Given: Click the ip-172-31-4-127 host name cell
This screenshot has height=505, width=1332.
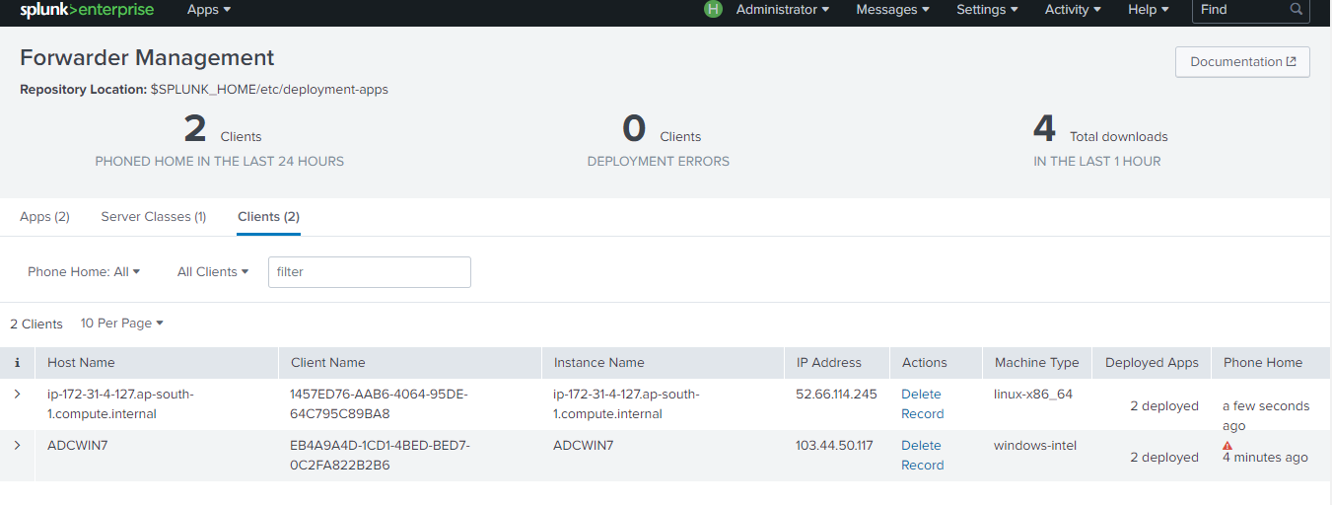Looking at the screenshot, I should (120, 404).
